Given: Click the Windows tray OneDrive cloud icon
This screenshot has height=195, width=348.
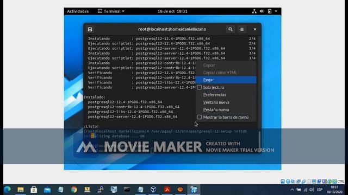Looking at the screenshot, I should click(299, 190).
